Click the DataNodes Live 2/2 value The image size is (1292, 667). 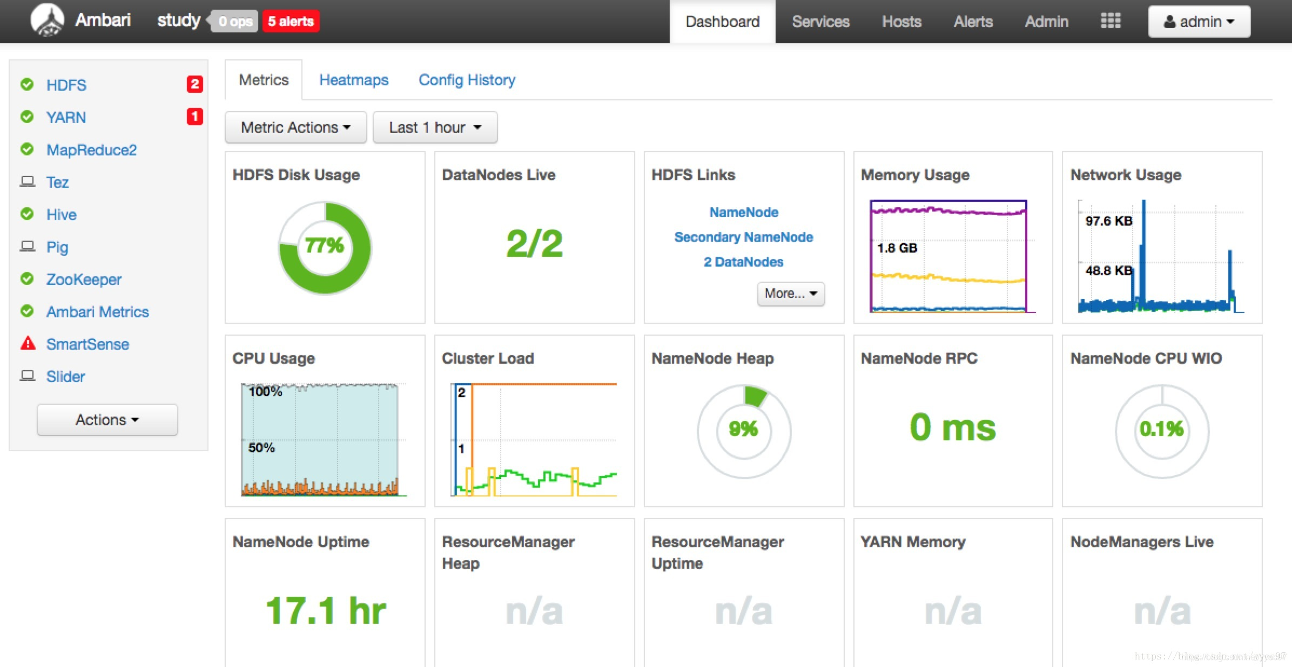(x=534, y=244)
